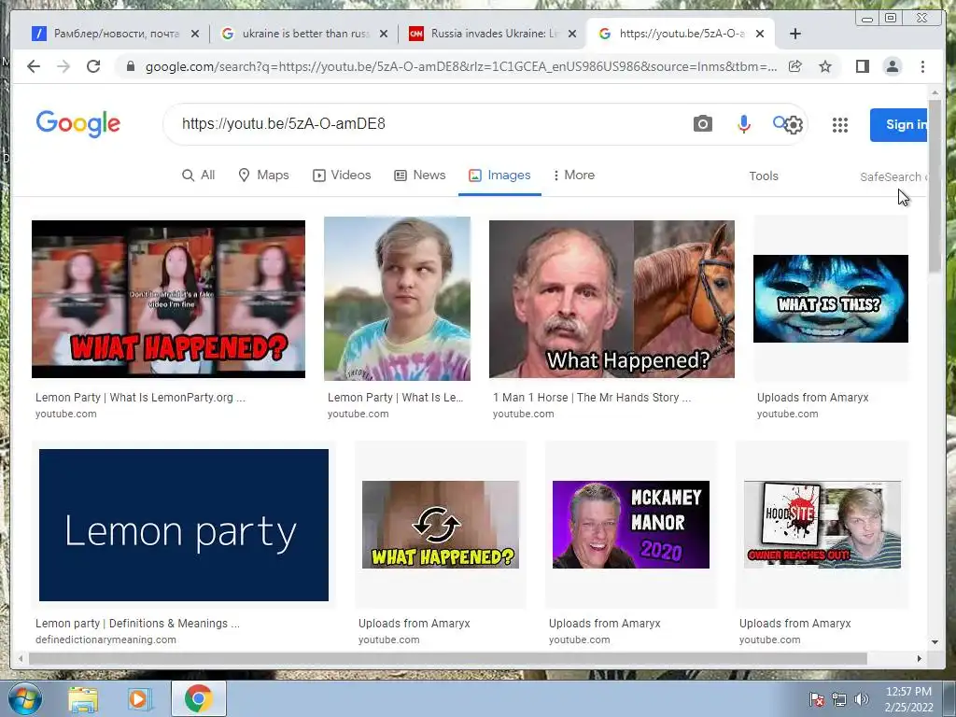Select the Videos results tab
This screenshot has height=717, width=956.
point(342,176)
